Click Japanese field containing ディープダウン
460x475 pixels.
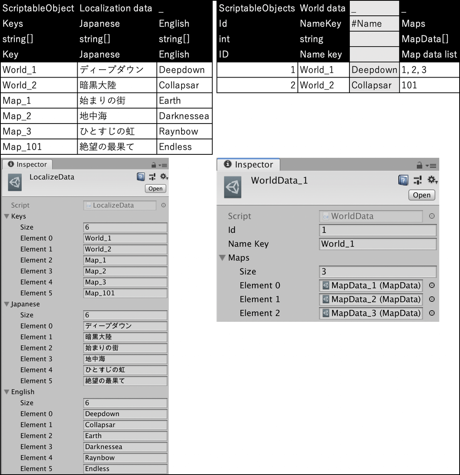125,326
